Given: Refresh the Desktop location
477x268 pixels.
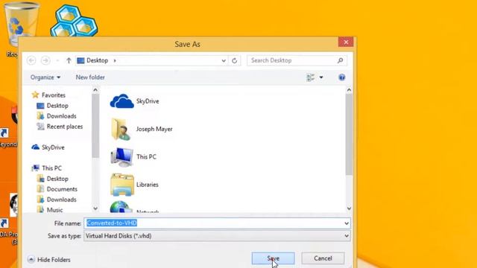Looking at the screenshot, I should 234,60.
